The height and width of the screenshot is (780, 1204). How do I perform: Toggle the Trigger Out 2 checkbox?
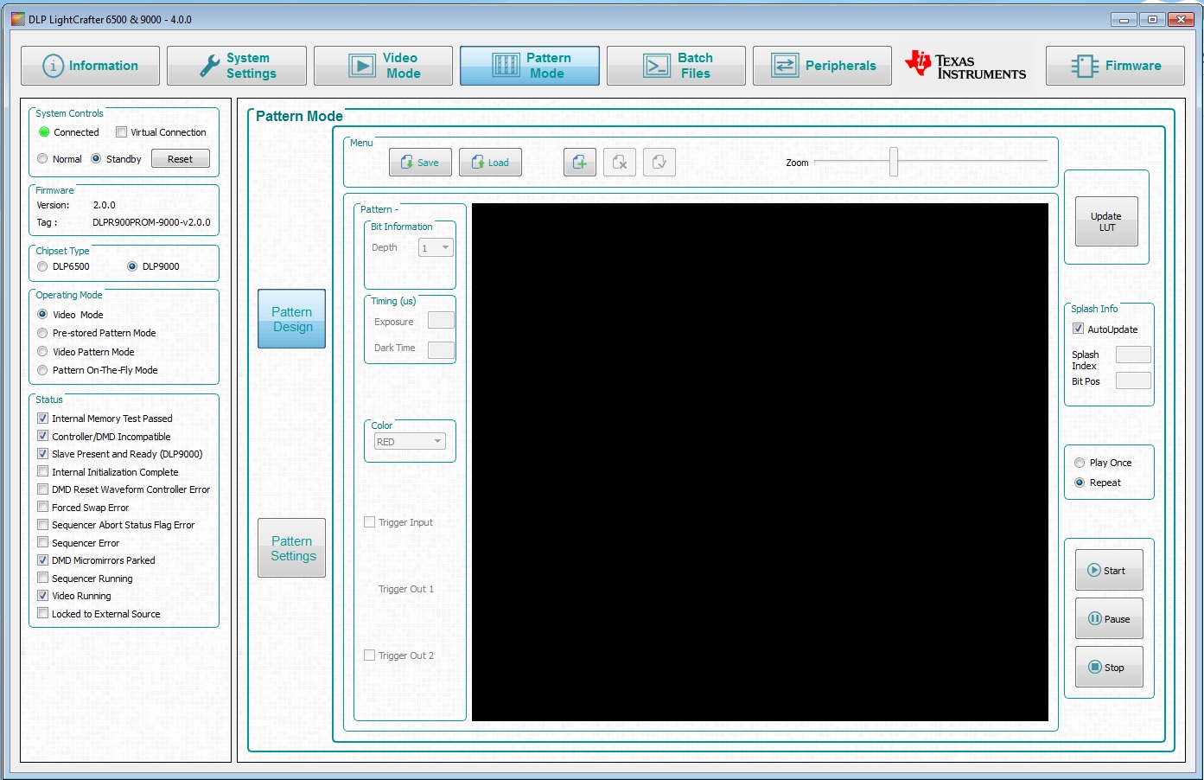pyautogui.click(x=369, y=655)
